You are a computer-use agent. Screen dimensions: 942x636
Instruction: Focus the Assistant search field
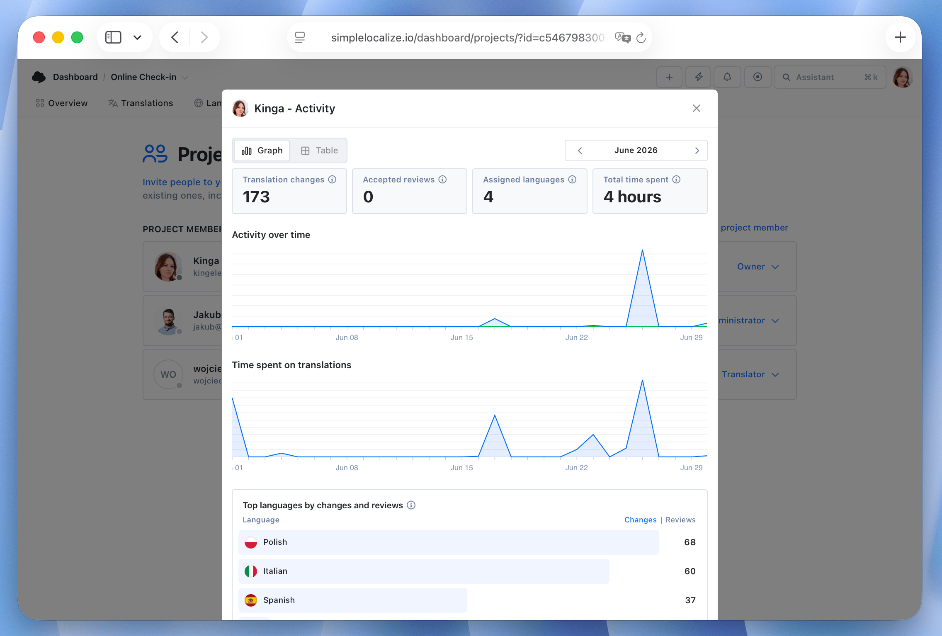point(830,77)
